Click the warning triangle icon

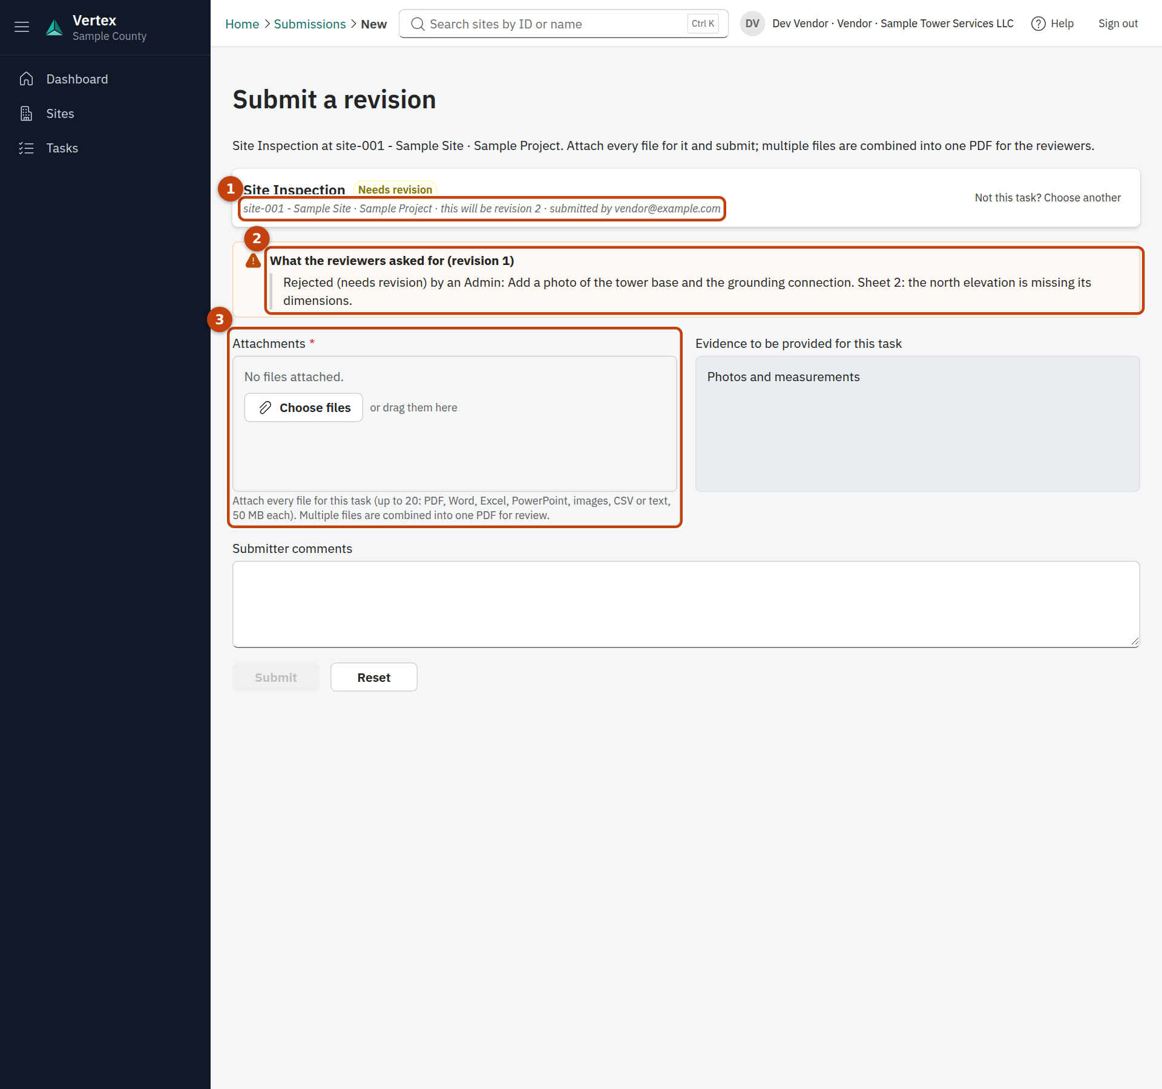click(253, 261)
